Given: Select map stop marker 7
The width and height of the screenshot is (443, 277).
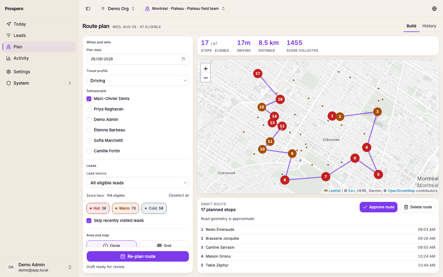Looking at the screenshot, I should pyautogui.click(x=326, y=177).
